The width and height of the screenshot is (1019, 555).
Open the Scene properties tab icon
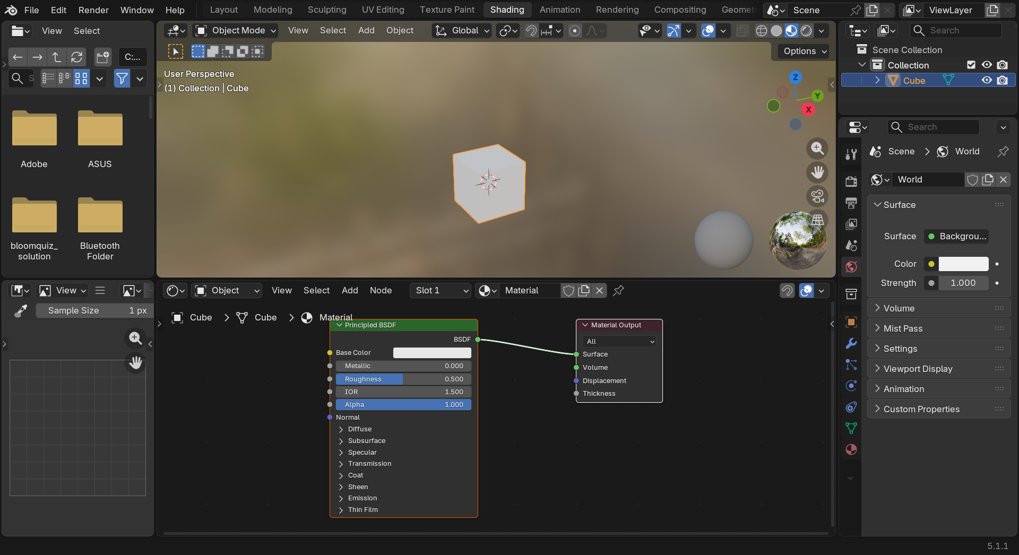[851, 245]
